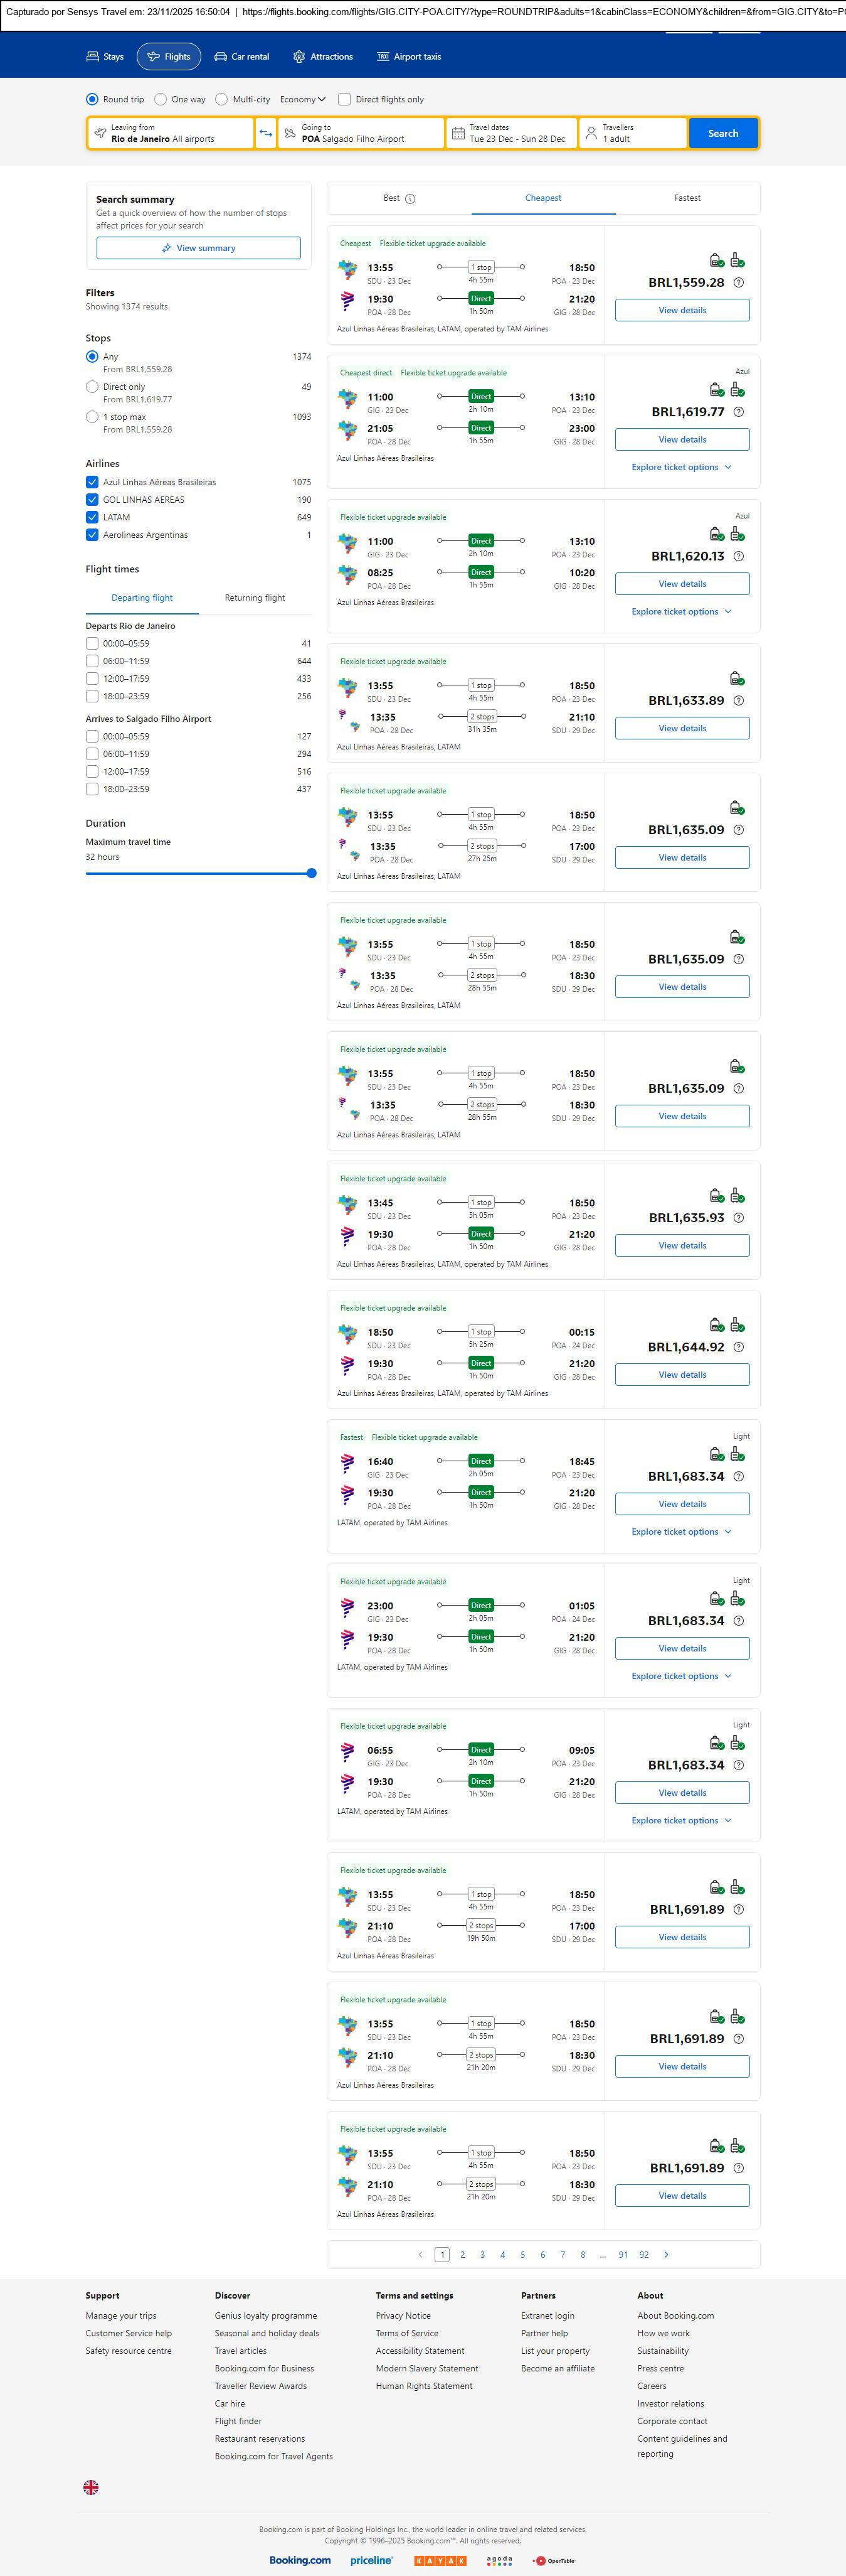Image resolution: width=846 pixels, height=2576 pixels.
Task: Click the Attractions icon in top navigation
Action: 299,57
